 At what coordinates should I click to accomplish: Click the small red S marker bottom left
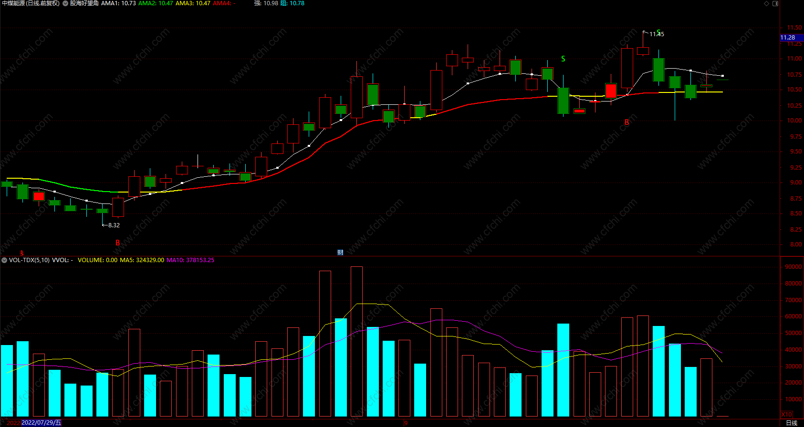(21, 253)
